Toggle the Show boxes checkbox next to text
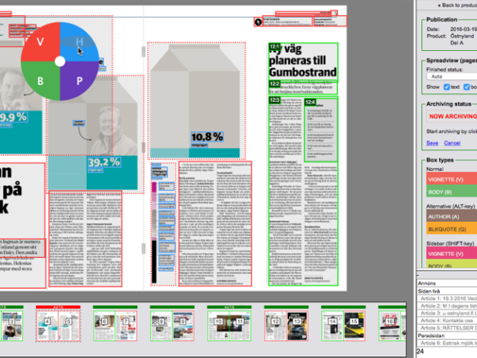Screen dimensions: 477x358 click(x=467, y=87)
